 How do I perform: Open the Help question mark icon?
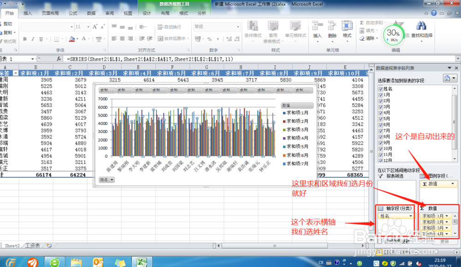(x=434, y=13)
